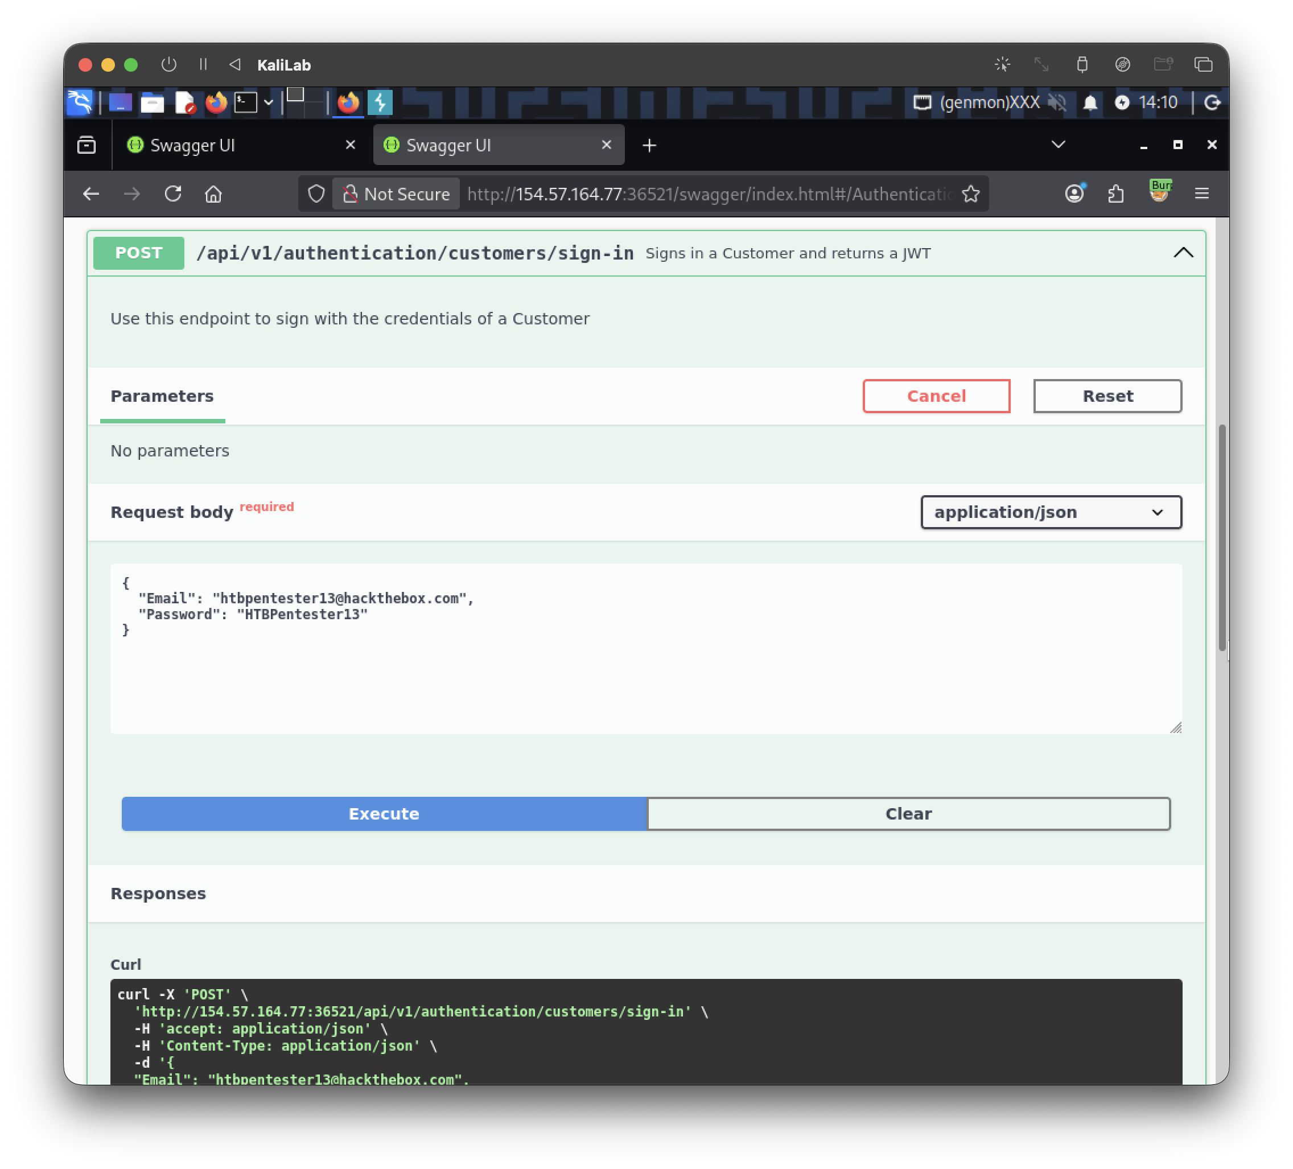Open Firefox View in the tab bar

click(x=87, y=145)
